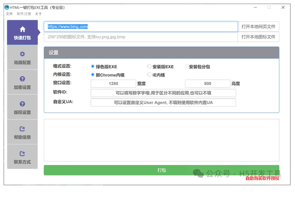Switch to the IE内核 radio option

coord(149,75)
